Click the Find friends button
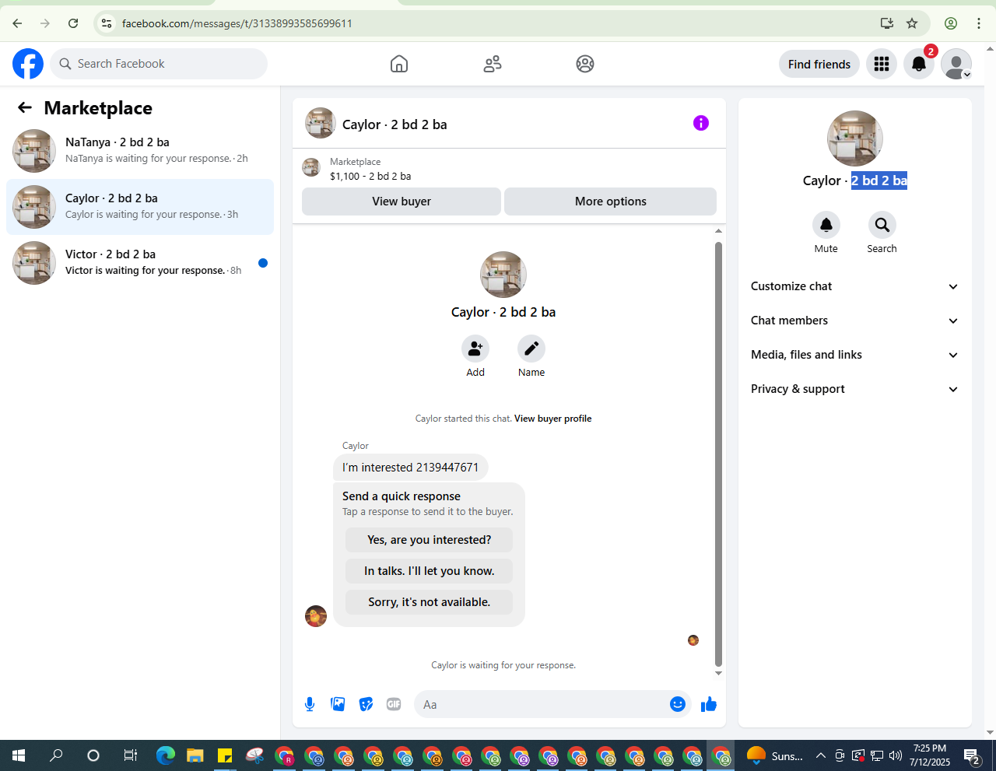 (819, 64)
